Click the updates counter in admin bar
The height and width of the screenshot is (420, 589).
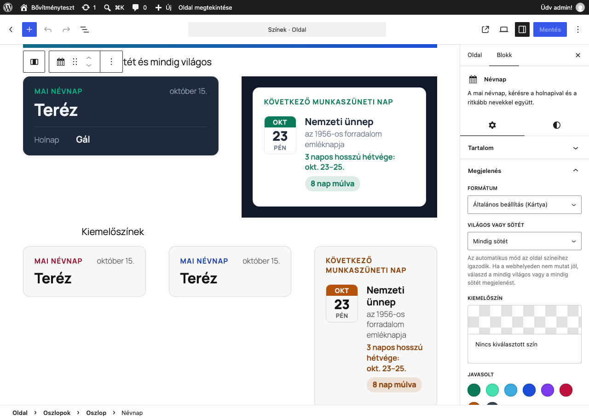pyautogui.click(x=89, y=7)
